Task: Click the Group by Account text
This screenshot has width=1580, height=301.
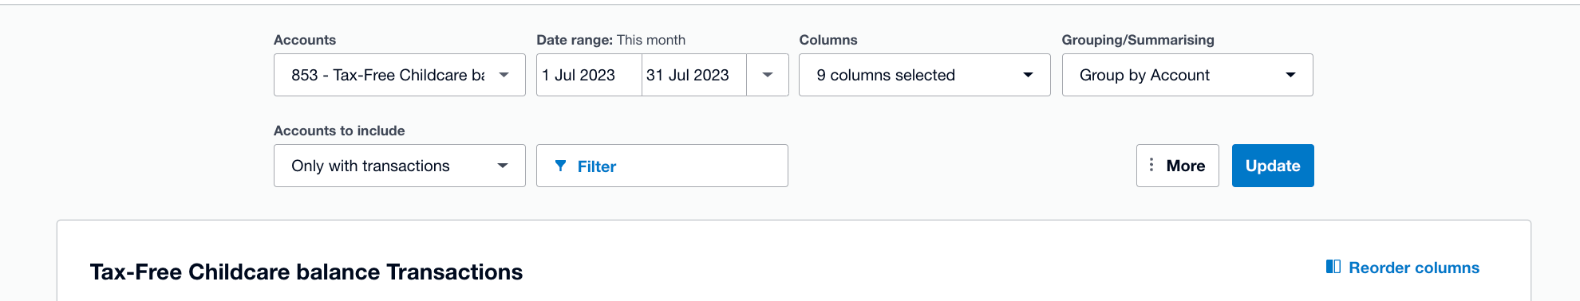Action: [1144, 75]
